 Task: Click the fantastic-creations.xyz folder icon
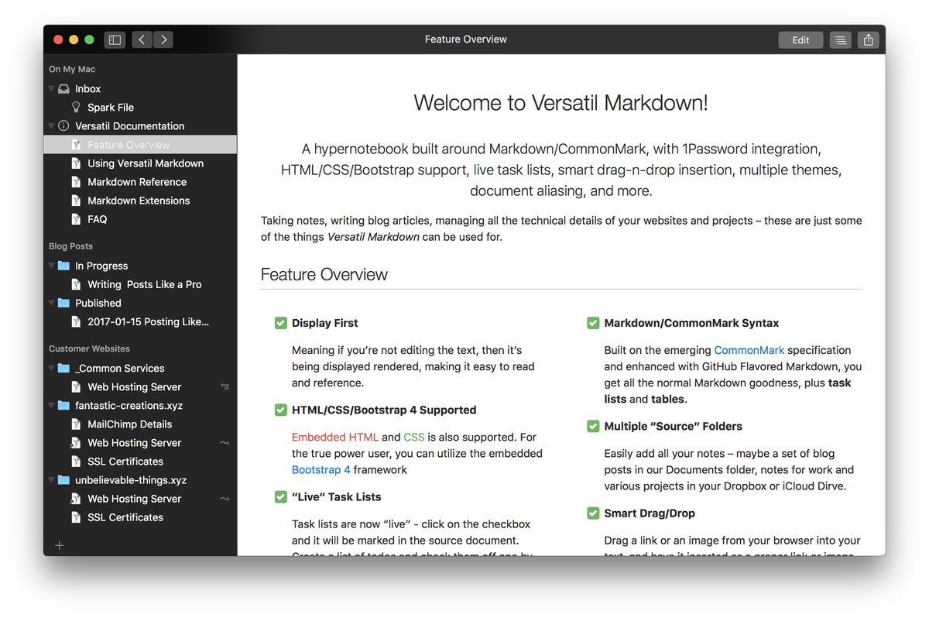[63, 405]
